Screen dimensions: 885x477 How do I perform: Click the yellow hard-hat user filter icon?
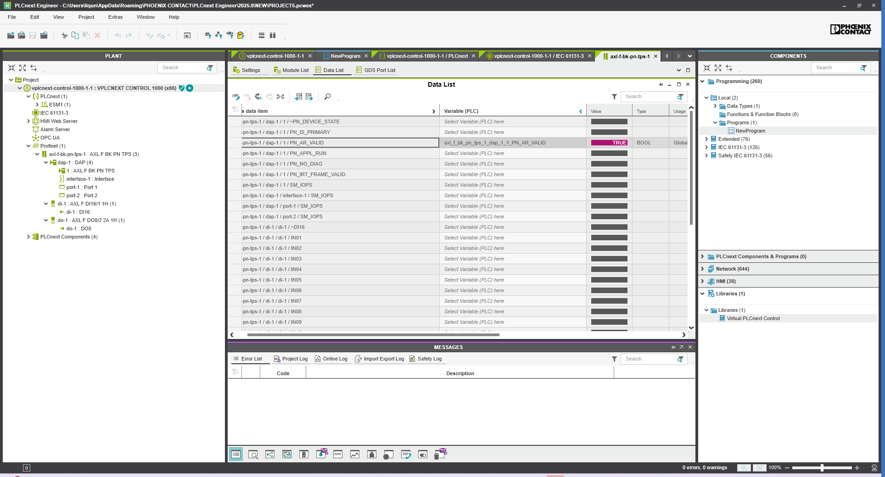tap(241, 35)
